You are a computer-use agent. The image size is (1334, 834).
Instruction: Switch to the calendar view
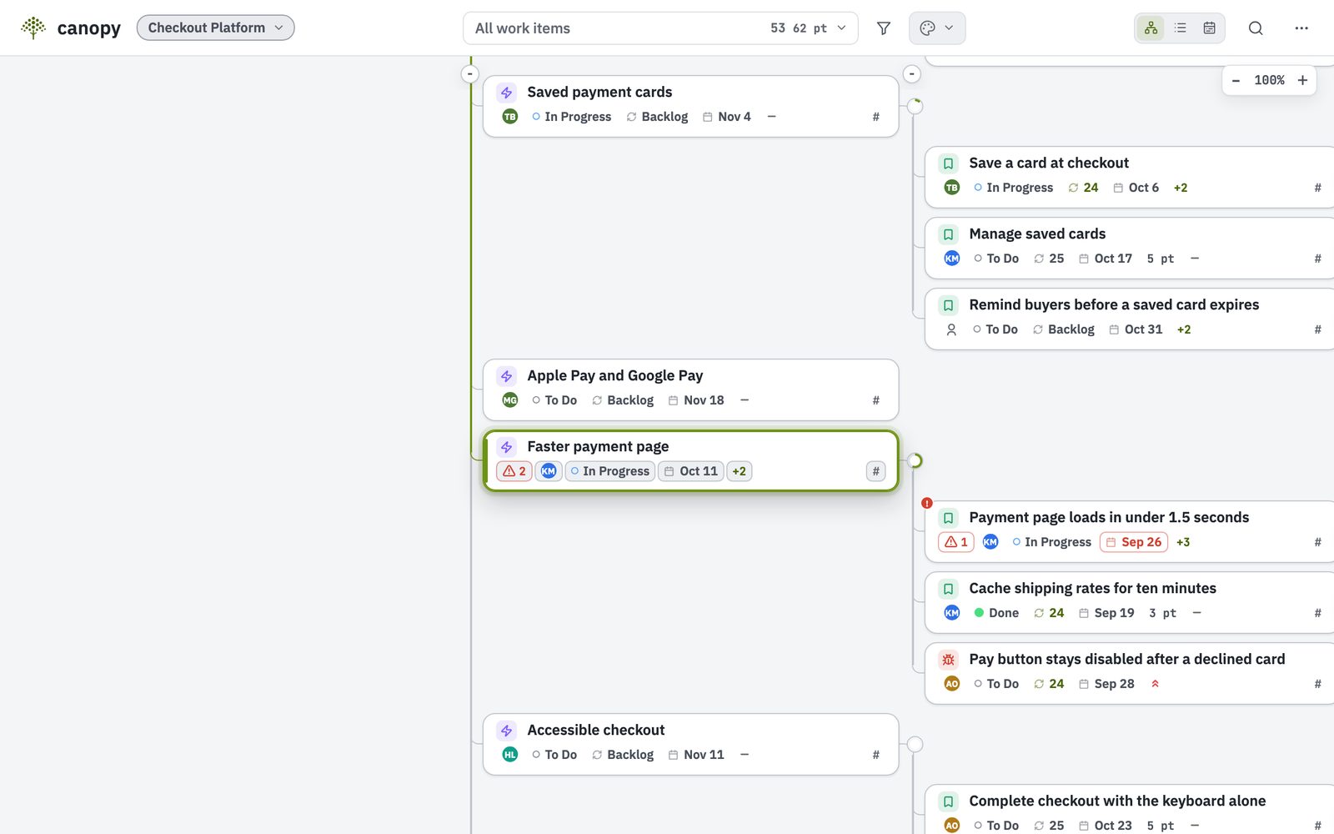click(x=1209, y=28)
